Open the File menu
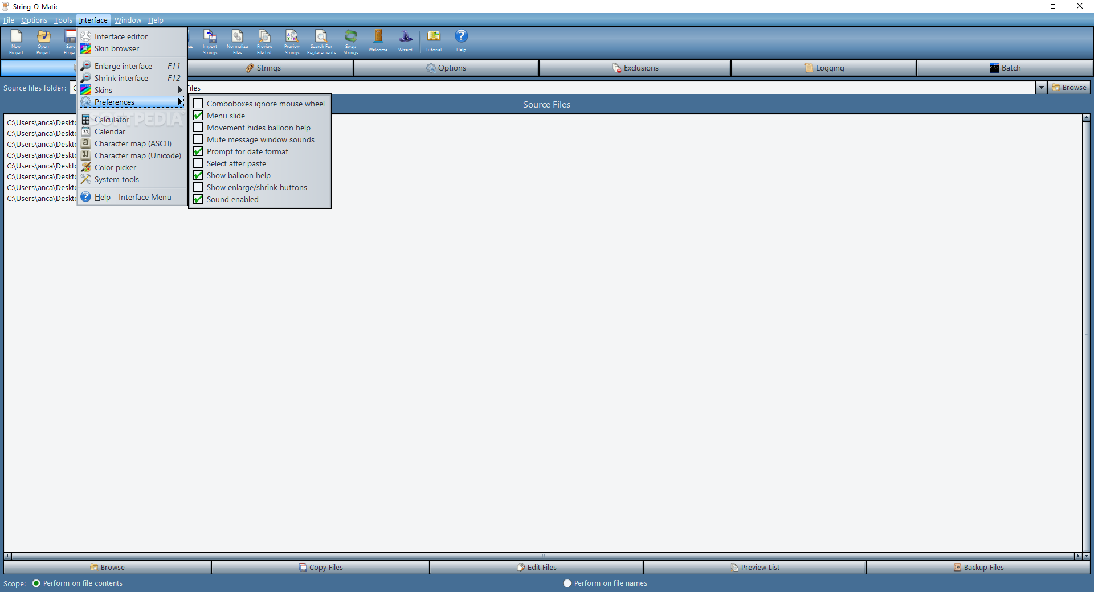The width and height of the screenshot is (1094, 592). (x=9, y=20)
